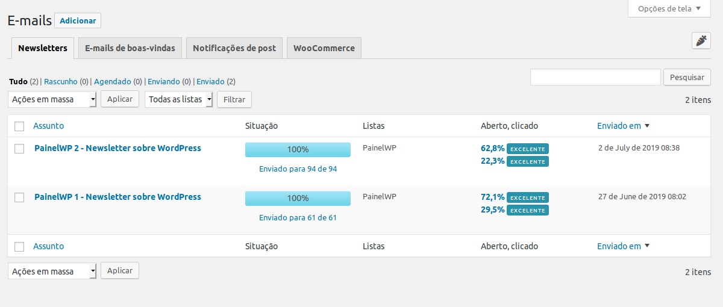
Task: Tick the select-all checkbox in header
Action: pyautogui.click(x=19, y=126)
